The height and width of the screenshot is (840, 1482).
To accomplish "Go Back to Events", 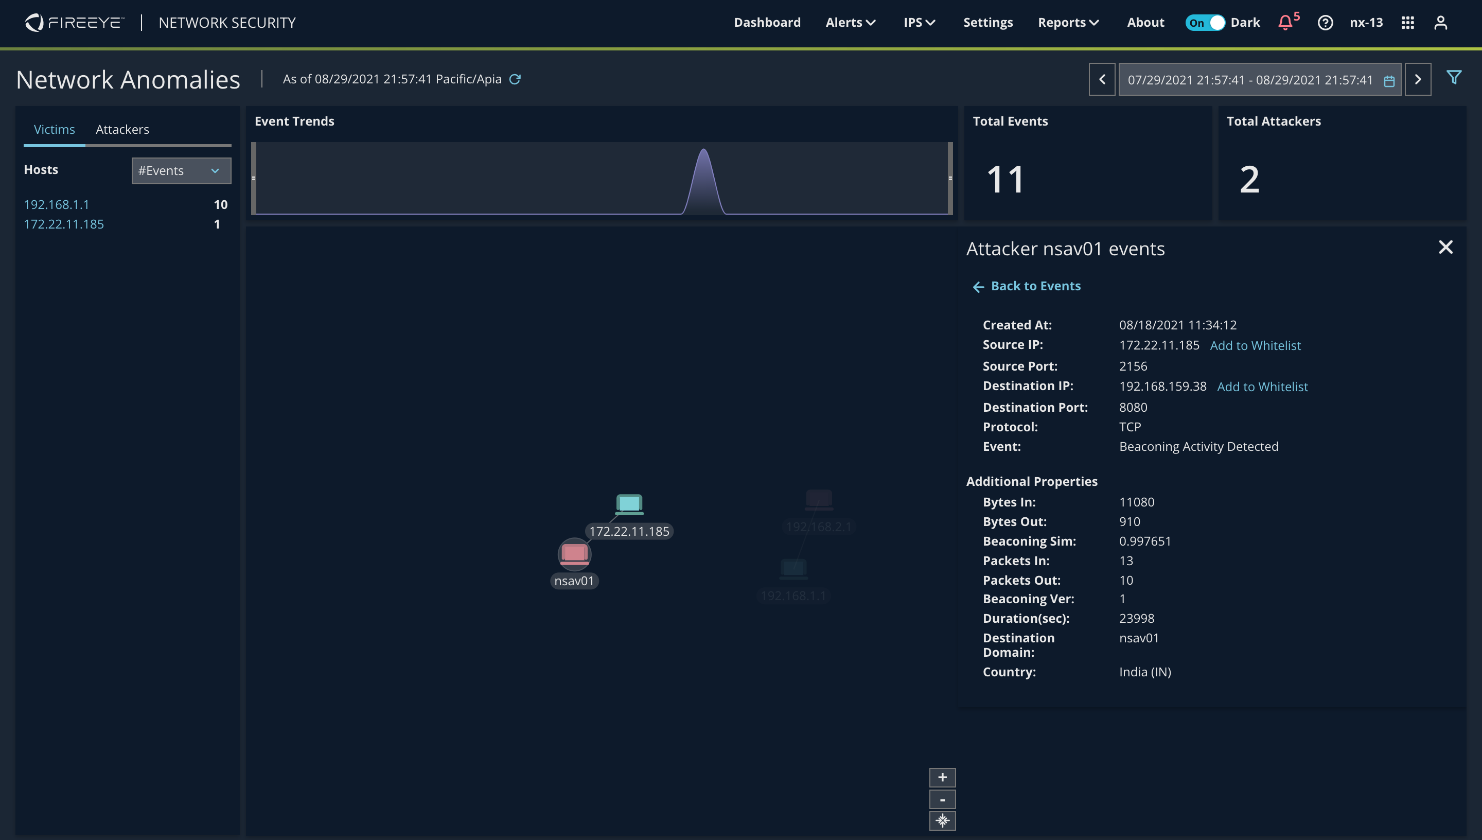I will coord(1027,286).
